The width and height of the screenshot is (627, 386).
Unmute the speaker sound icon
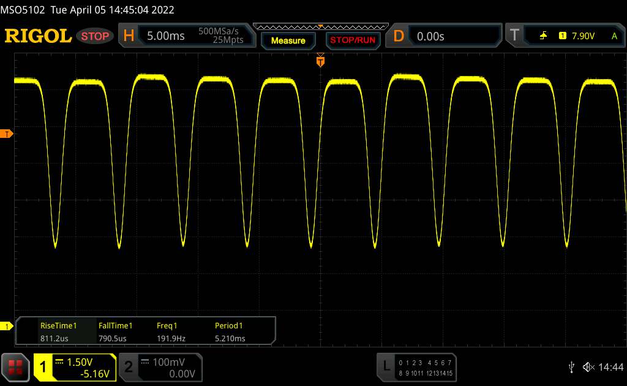coord(588,367)
